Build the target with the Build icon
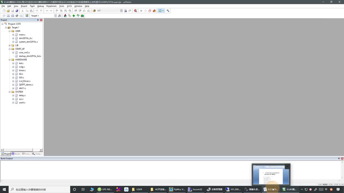 point(8,16)
